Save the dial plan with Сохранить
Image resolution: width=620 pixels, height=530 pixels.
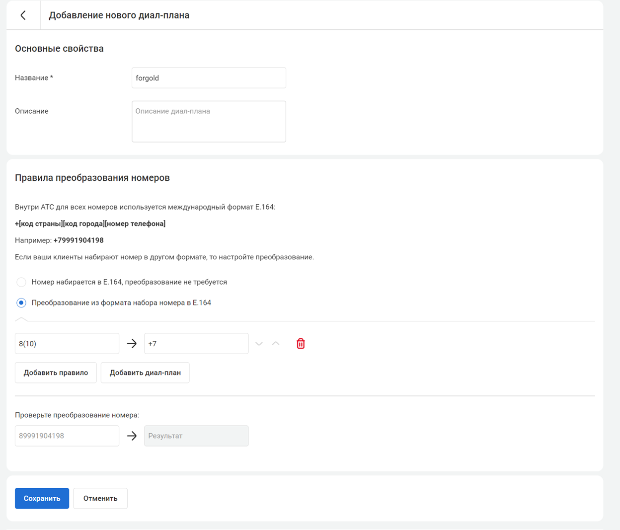(42, 499)
